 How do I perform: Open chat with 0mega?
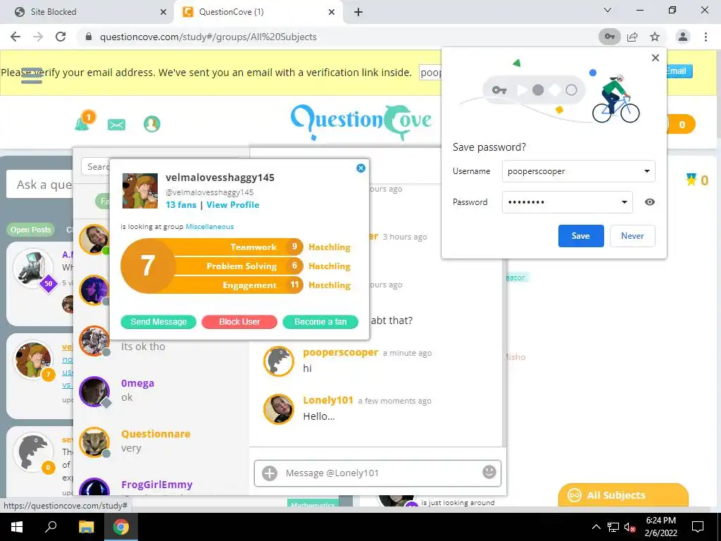pyautogui.click(x=161, y=390)
